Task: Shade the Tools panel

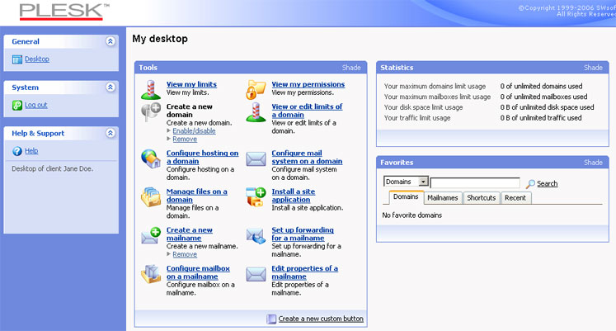Action: pos(351,68)
